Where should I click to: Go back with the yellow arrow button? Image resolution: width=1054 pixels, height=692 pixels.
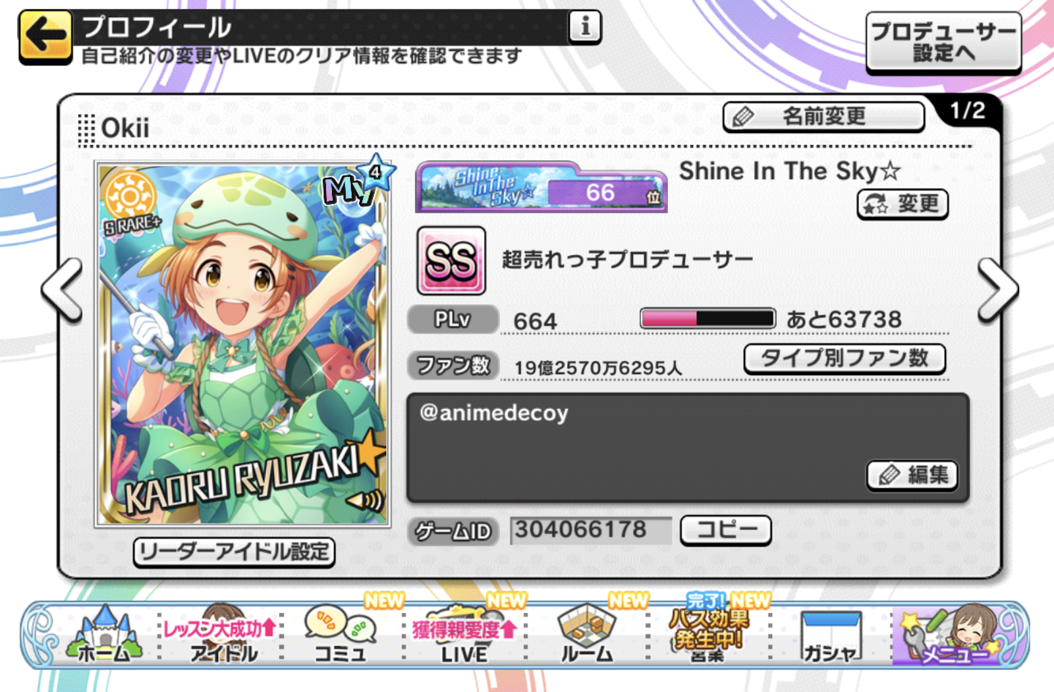45,37
